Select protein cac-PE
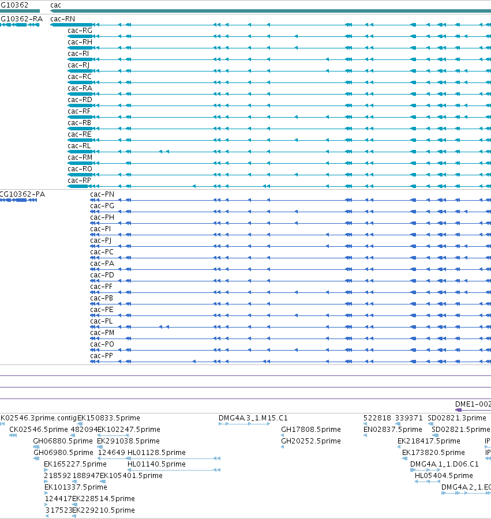This screenshot has width=491, height=519. 102,310
